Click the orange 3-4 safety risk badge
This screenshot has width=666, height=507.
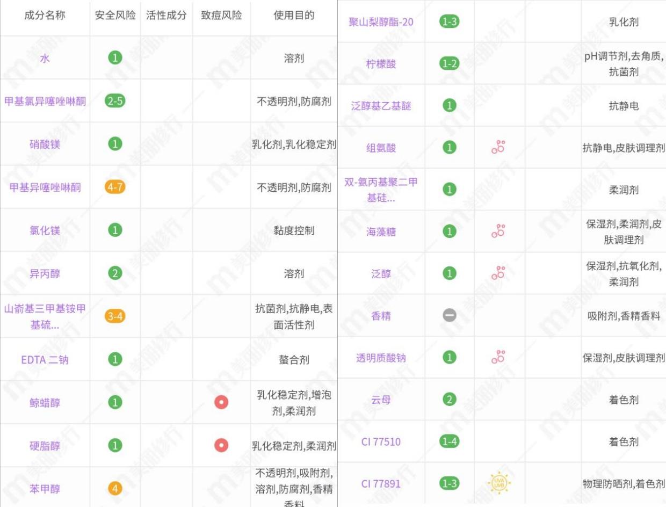click(x=115, y=316)
